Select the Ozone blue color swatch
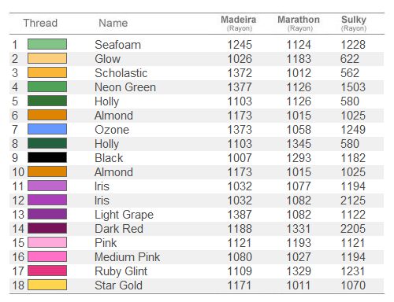The width and height of the screenshot is (394, 302). [x=47, y=129]
